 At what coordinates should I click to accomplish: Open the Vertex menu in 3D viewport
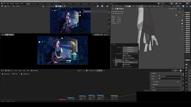pyautogui.click(x=150, y=6)
